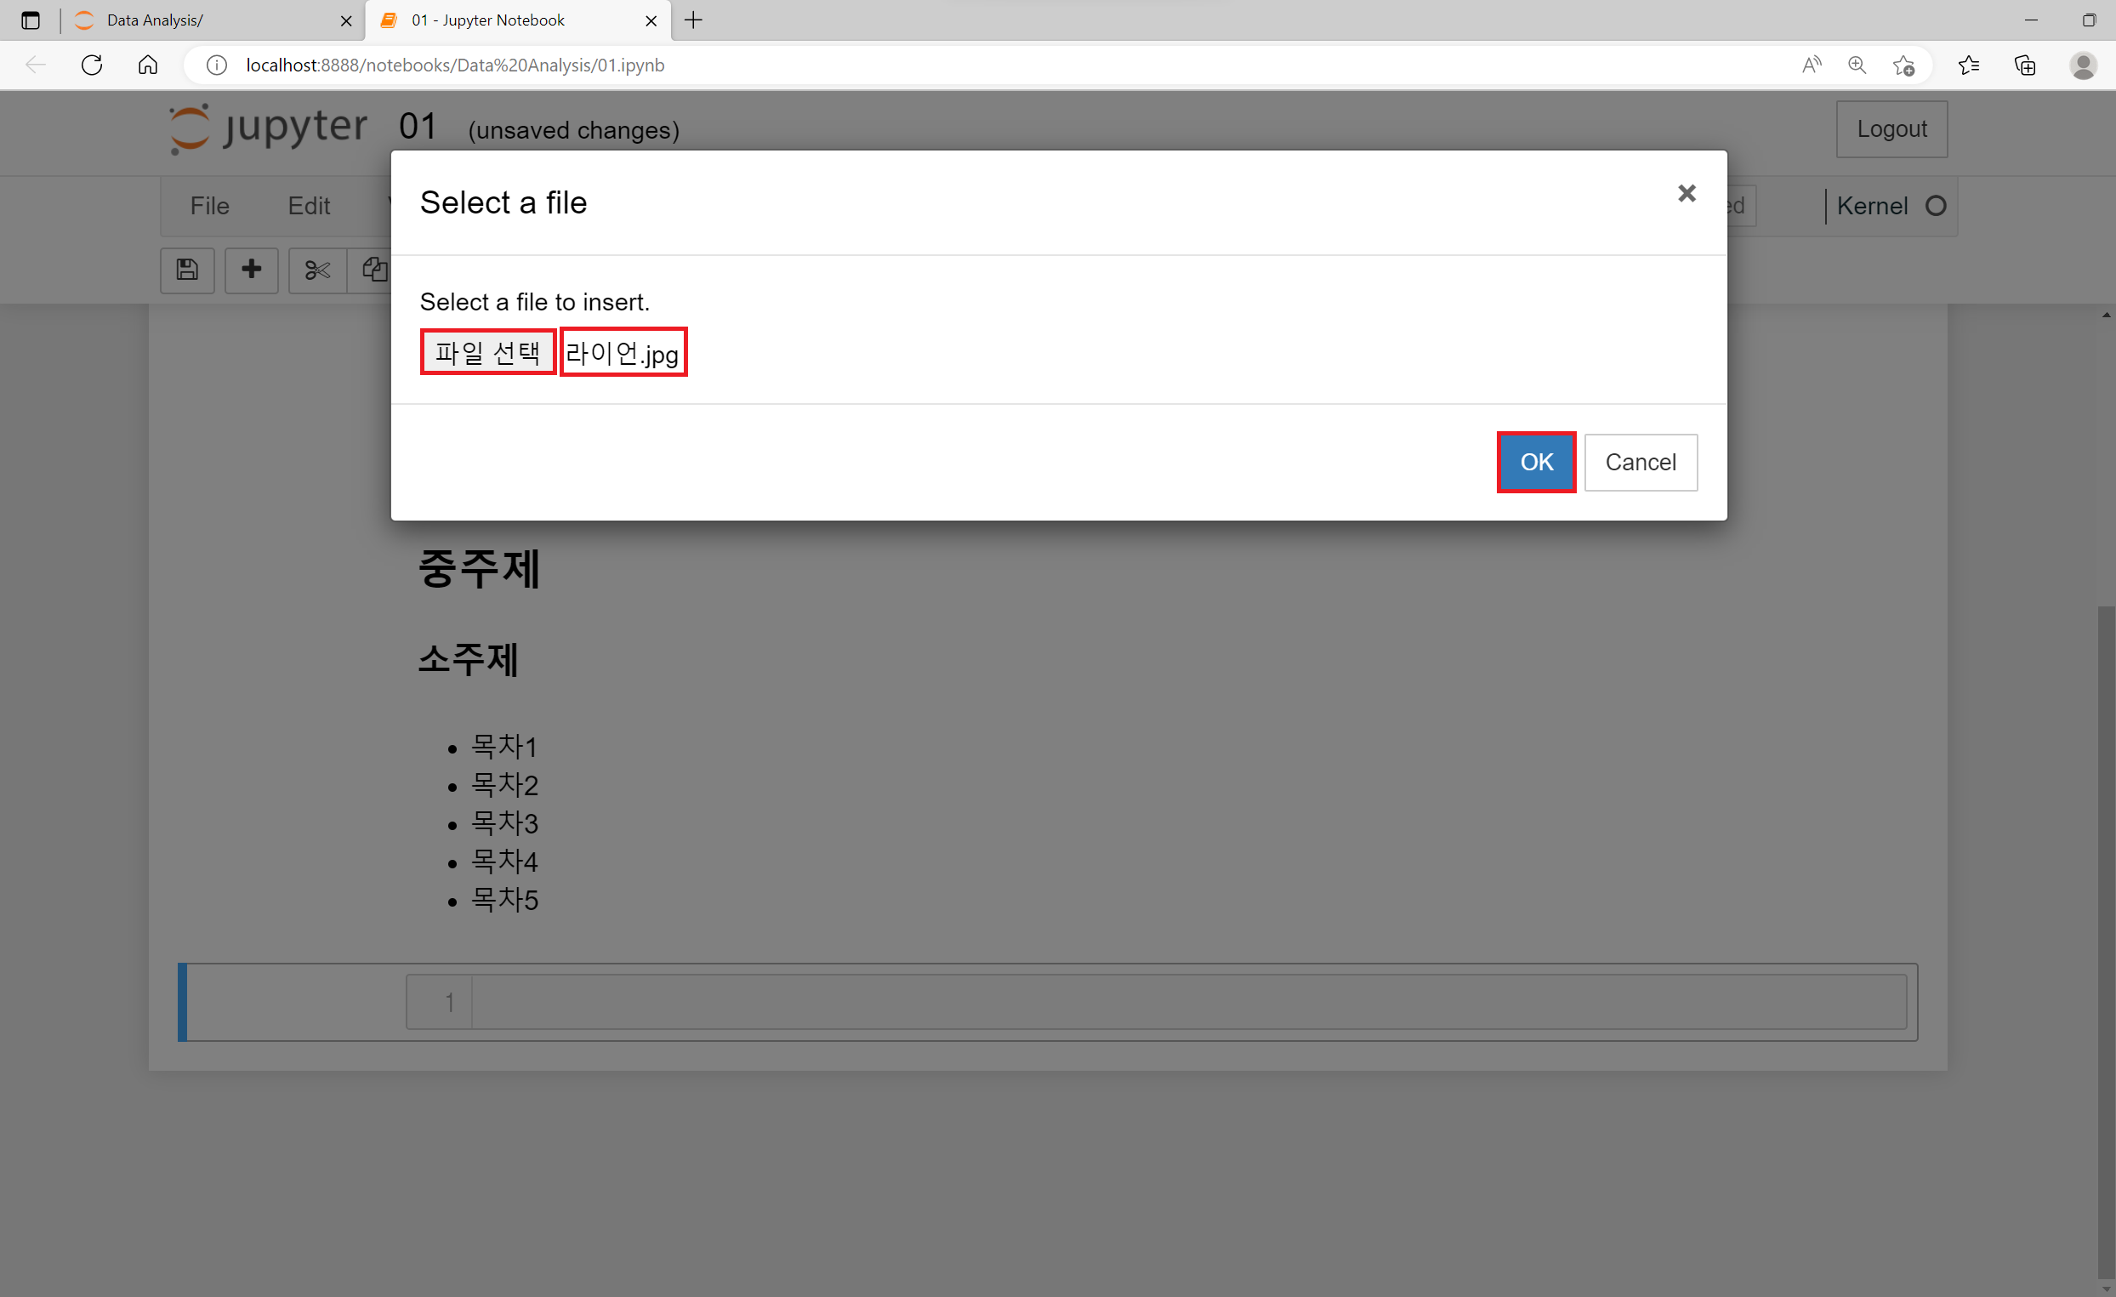The image size is (2116, 1297).
Task: Click the 파일 선택 file chooser button
Action: (x=488, y=352)
